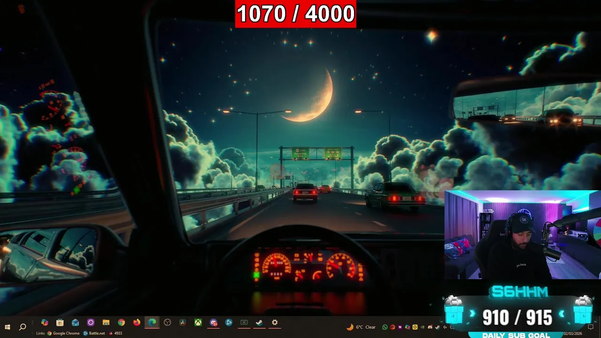
Task: Open Battle.net pinned taskbar icon
Action: click(x=229, y=323)
